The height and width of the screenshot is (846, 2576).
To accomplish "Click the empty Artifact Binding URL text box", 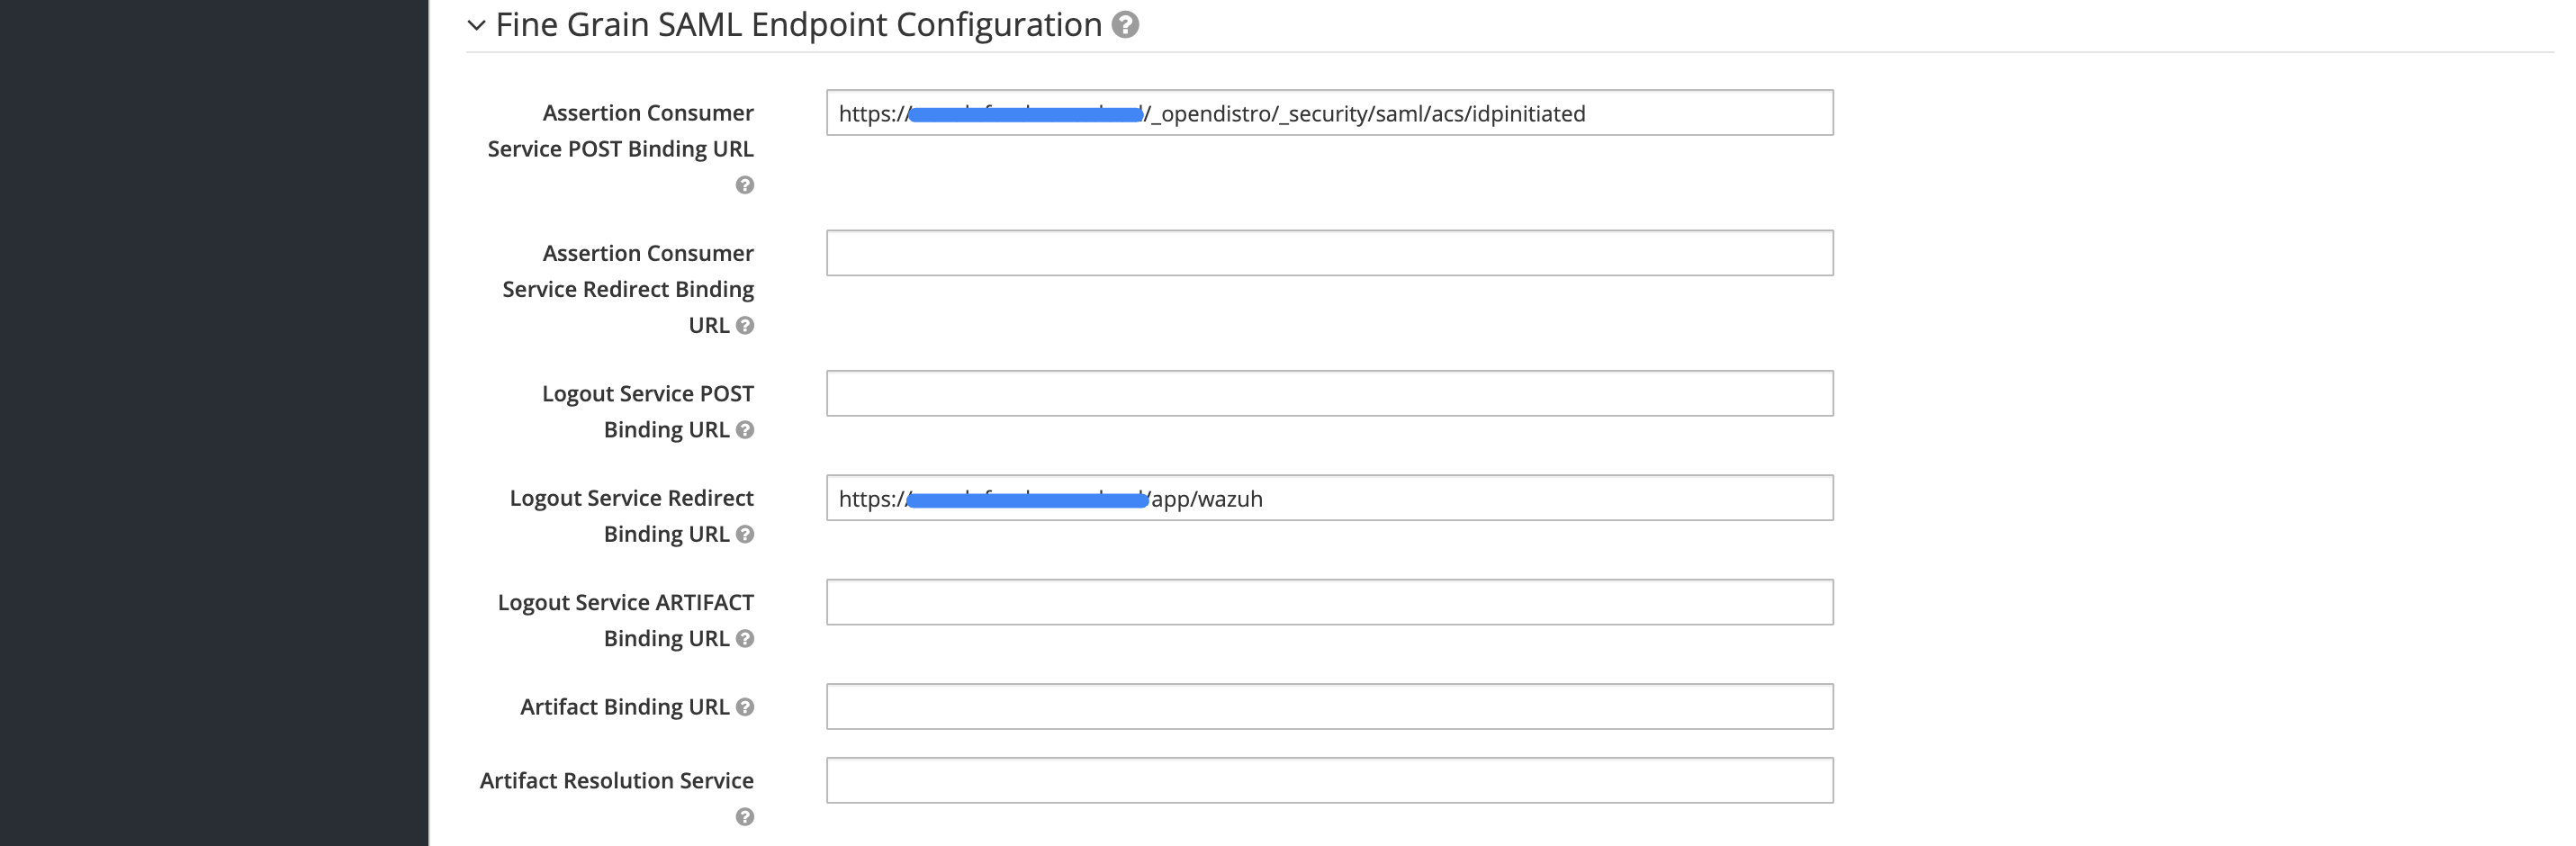I will (x=1329, y=706).
